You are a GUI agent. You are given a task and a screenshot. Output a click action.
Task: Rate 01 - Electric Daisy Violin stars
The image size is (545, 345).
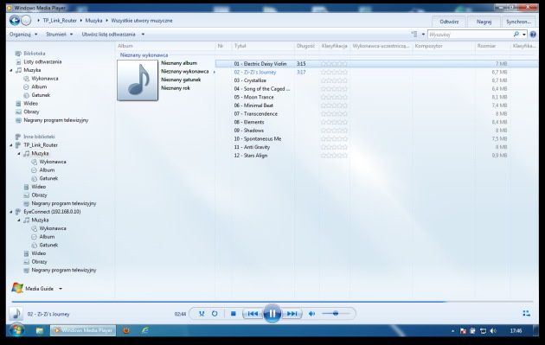334,64
